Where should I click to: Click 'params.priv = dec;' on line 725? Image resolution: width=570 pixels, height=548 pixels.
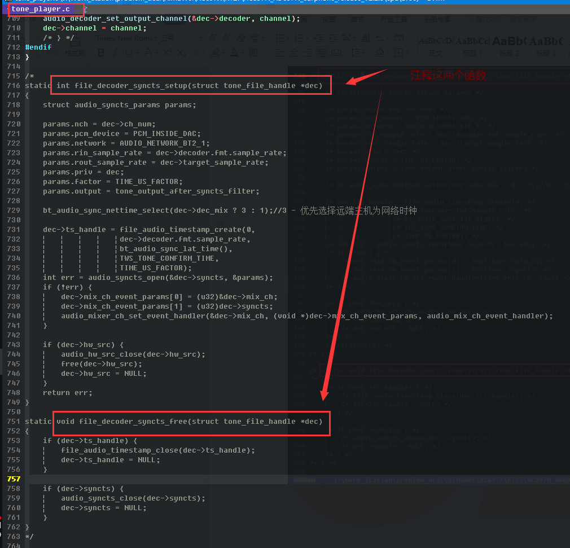click(x=84, y=172)
